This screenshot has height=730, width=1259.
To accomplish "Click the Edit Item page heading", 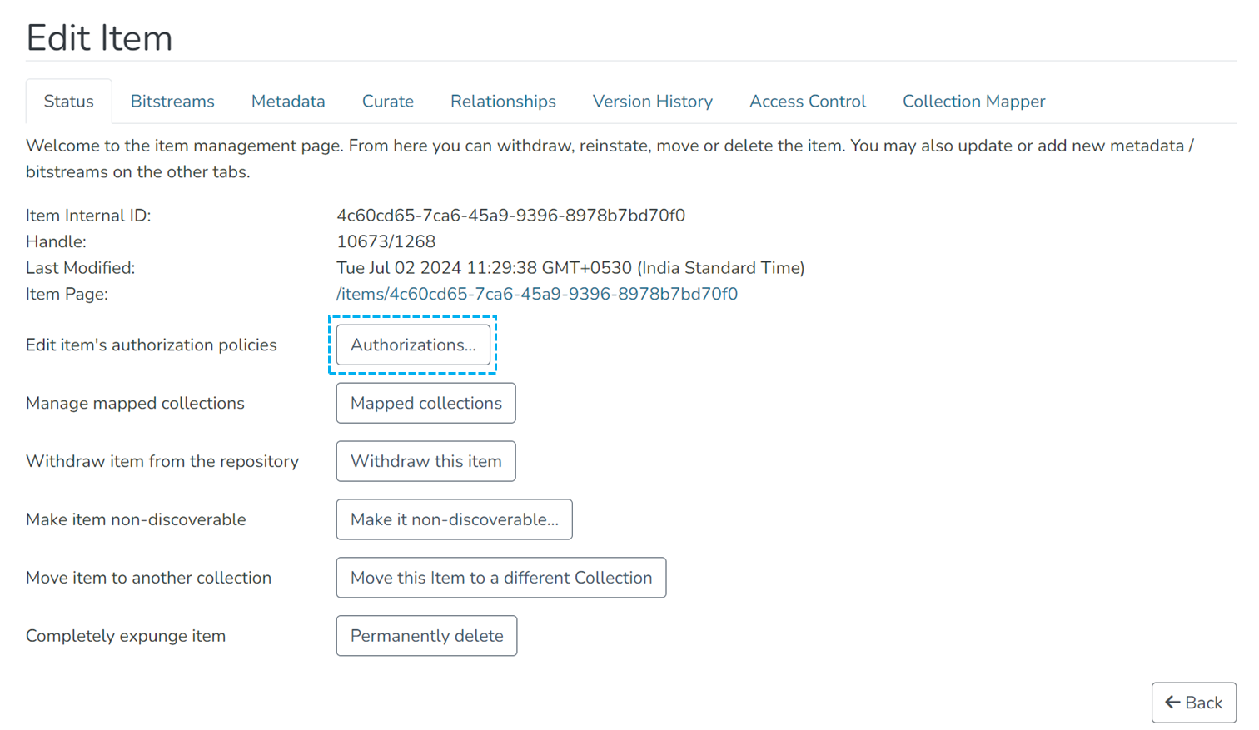I will pos(99,38).
